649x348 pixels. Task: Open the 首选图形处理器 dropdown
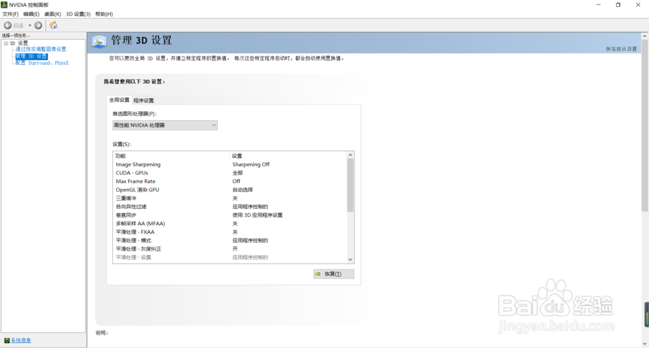tap(165, 125)
